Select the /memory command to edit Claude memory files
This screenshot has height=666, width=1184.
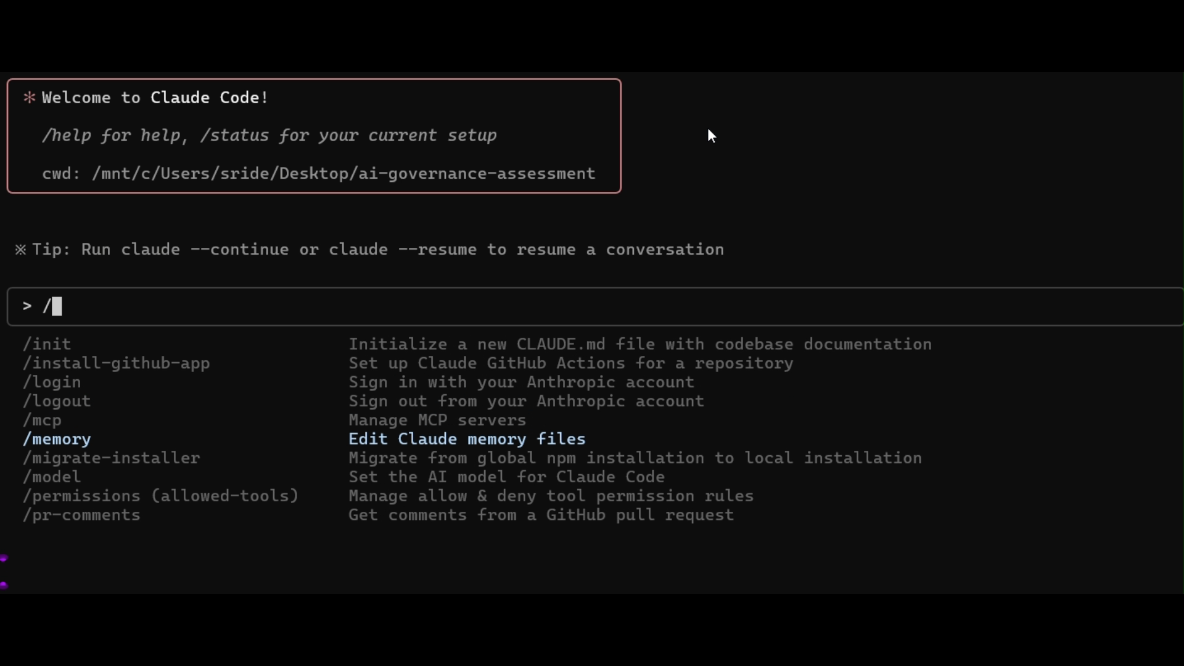(57, 439)
